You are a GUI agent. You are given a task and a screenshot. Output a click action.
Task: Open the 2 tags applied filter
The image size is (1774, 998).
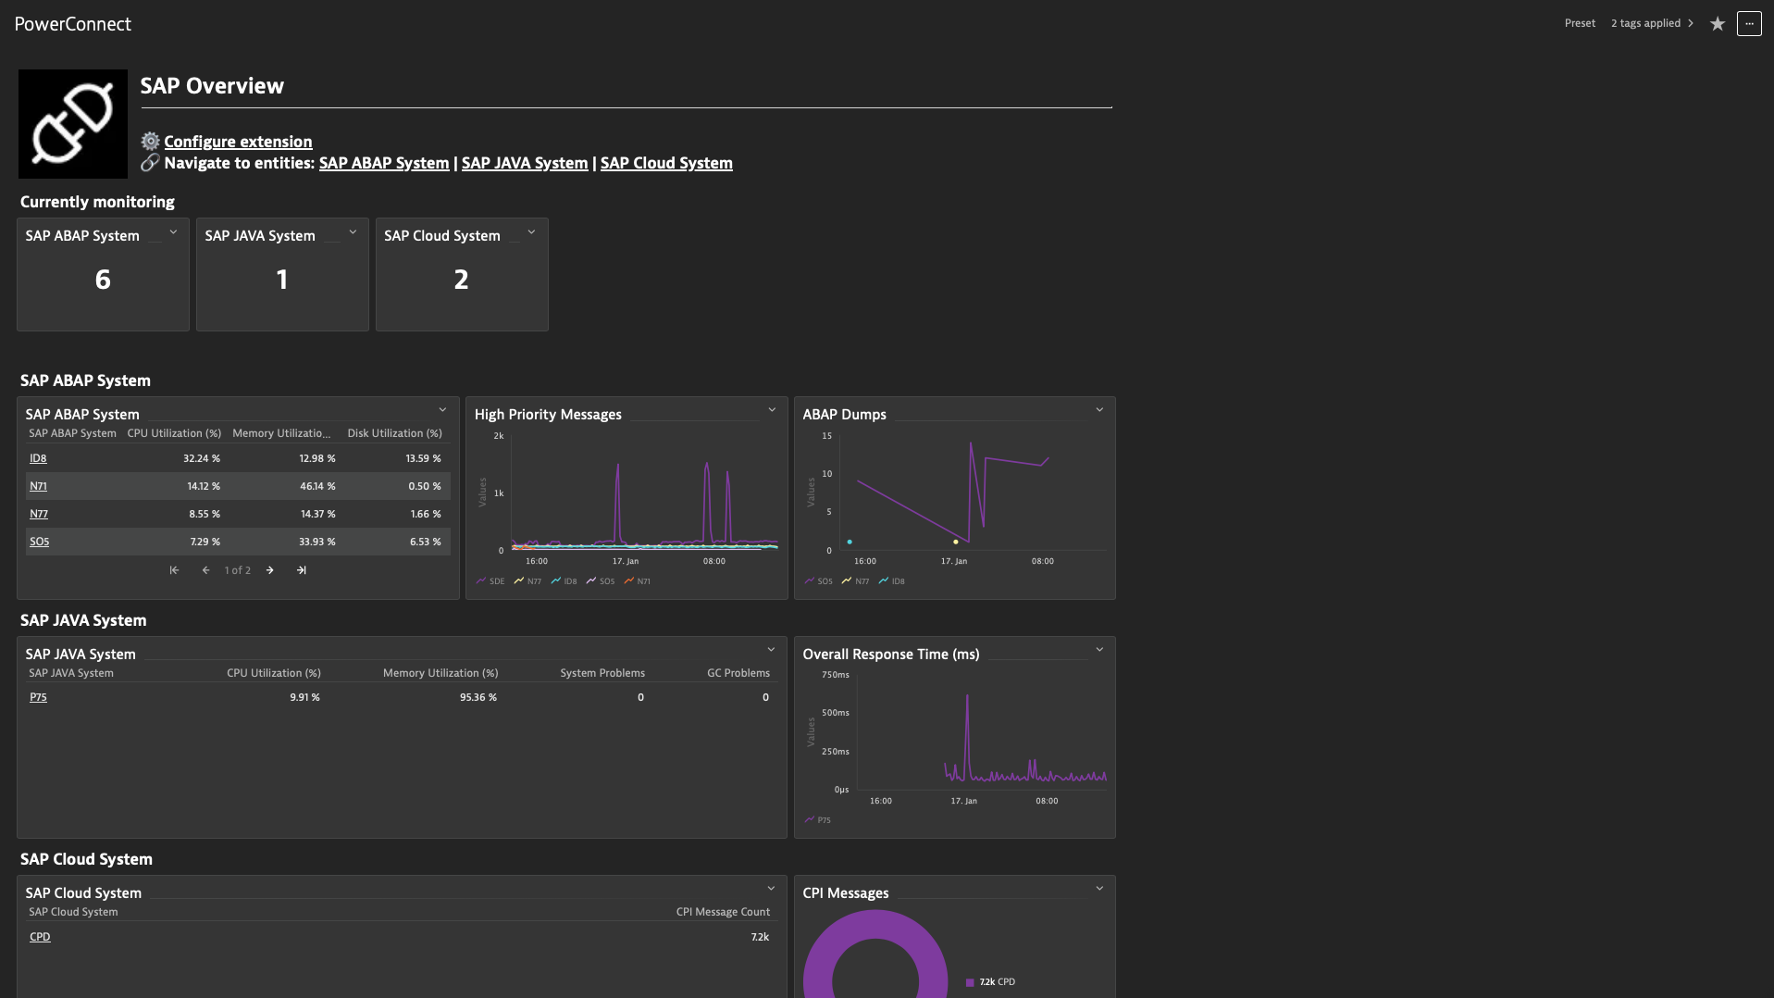(x=1646, y=23)
